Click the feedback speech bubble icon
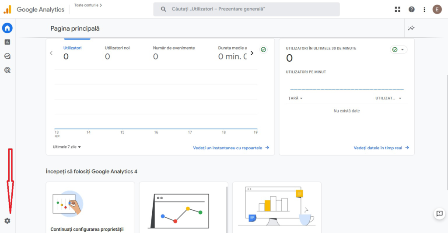Viewport: 448px width, 233px height. pos(439,214)
